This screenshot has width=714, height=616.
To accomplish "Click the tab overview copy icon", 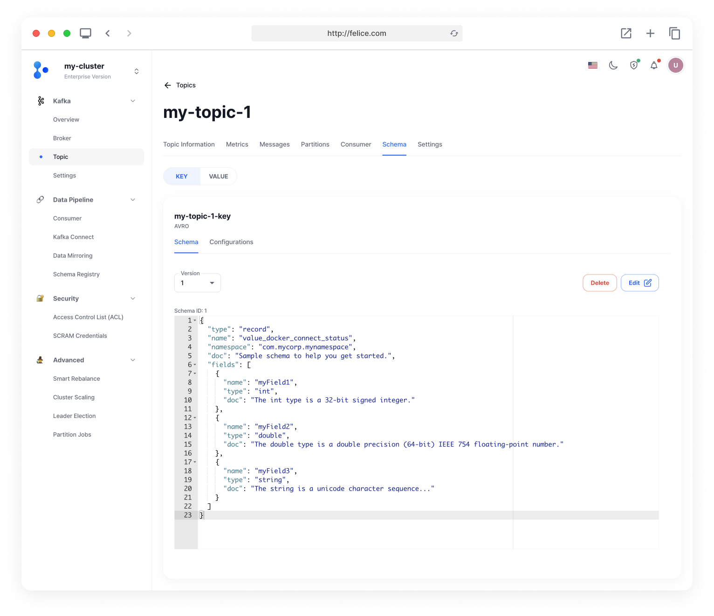I will coord(675,34).
